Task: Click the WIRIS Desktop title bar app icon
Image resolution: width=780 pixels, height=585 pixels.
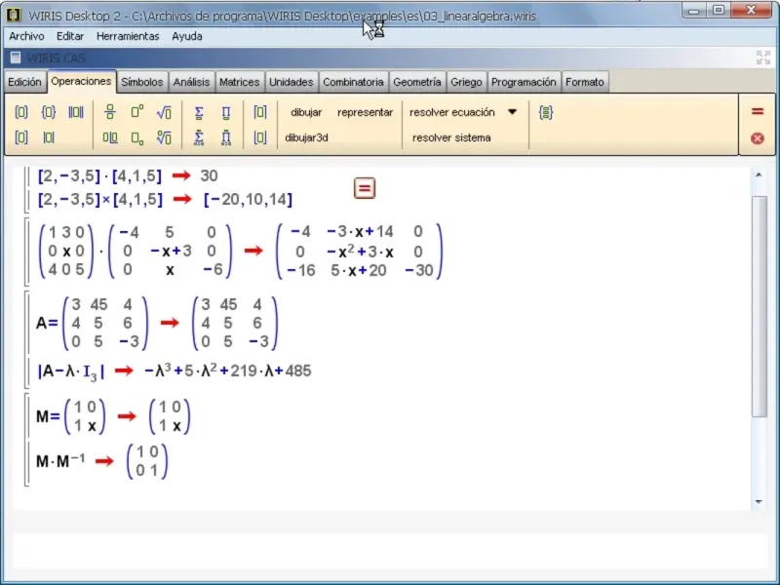Action: tap(14, 15)
